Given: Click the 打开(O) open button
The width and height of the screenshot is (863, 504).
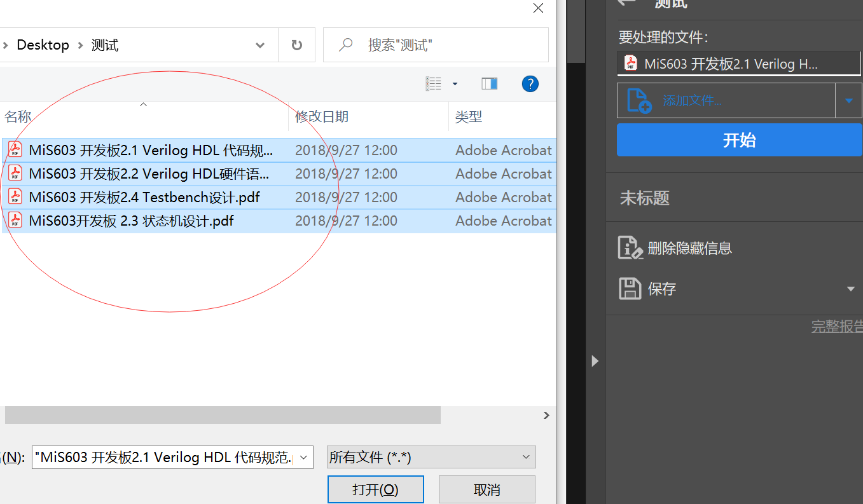Looking at the screenshot, I should tap(375, 489).
